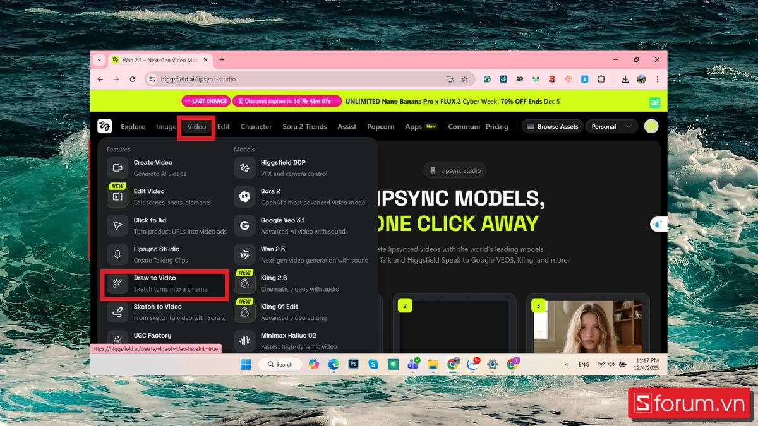This screenshot has width=758, height=426.
Task: Open the Chrome profile picture icon
Action: pos(641,79)
